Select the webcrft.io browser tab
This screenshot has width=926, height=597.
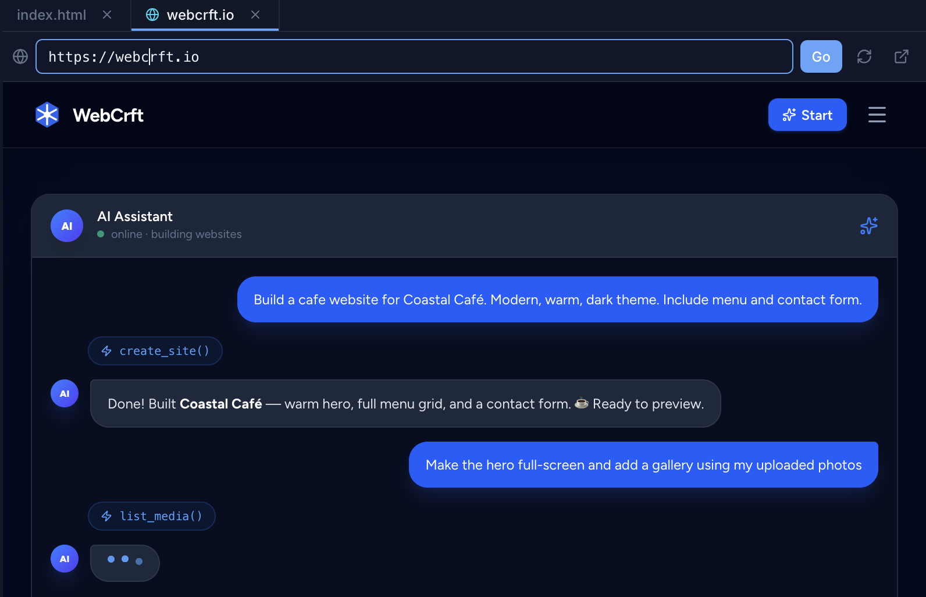coord(200,15)
